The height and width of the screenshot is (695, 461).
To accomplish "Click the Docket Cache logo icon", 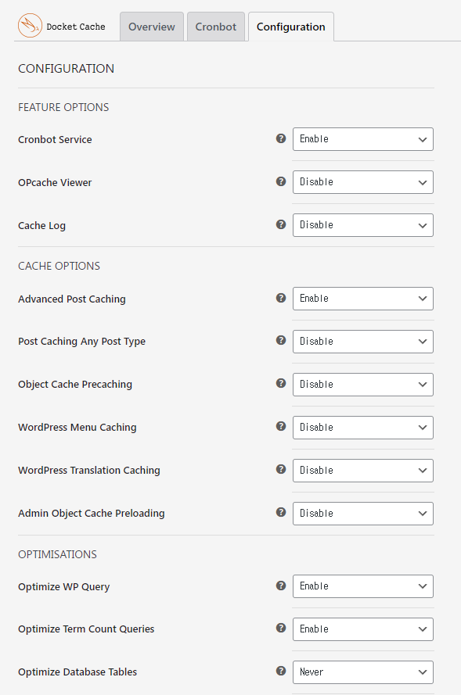I will click(30, 25).
